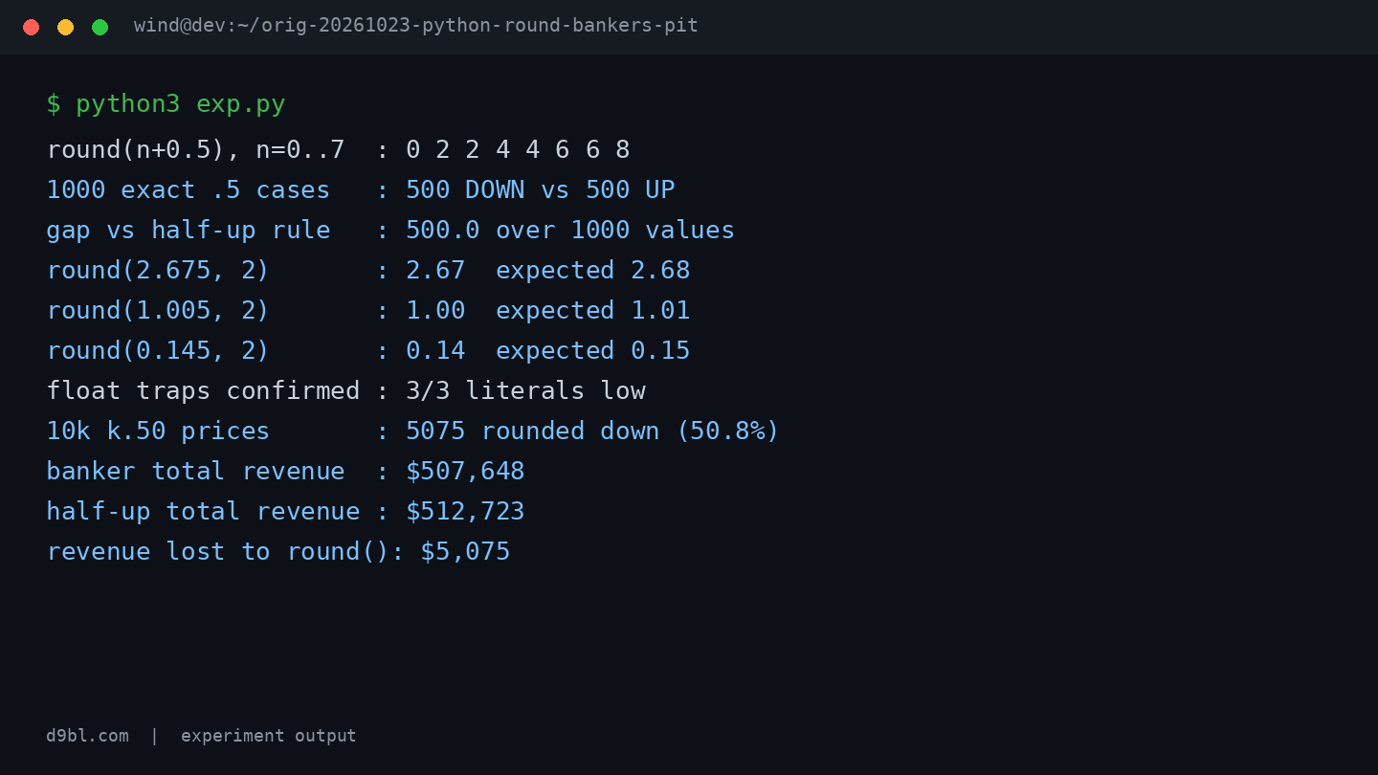The image size is (1378, 775).
Task: Click the expected 1.01 value
Action: (x=592, y=311)
